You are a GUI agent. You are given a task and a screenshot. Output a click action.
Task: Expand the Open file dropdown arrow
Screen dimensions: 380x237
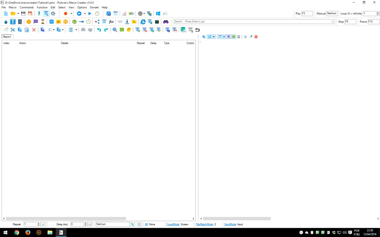click(x=18, y=13)
